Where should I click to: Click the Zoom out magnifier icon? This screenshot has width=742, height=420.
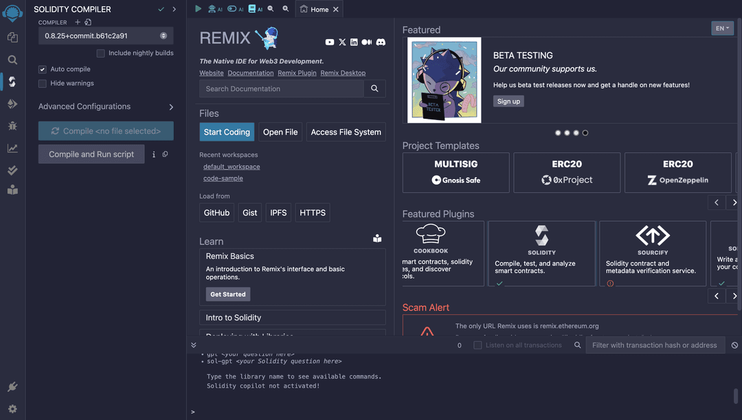271,8
